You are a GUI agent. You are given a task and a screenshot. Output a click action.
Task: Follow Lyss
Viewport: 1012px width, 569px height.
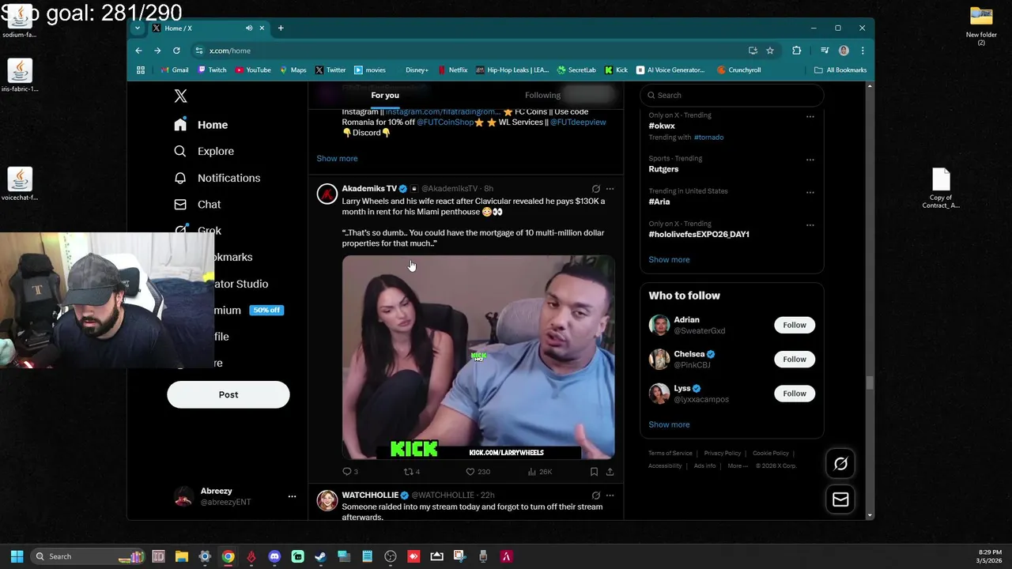click(x=795, y=394)
